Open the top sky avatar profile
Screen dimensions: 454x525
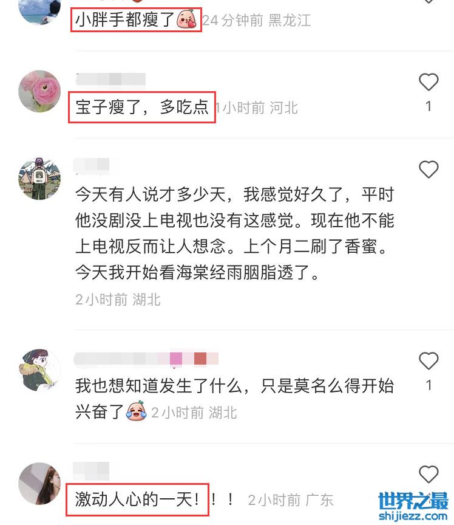(x=39, y=10)
